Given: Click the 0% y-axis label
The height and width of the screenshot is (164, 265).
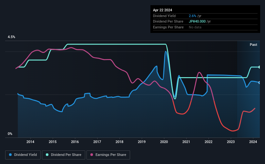Looking at the screenshot, I should click(10, 134).
